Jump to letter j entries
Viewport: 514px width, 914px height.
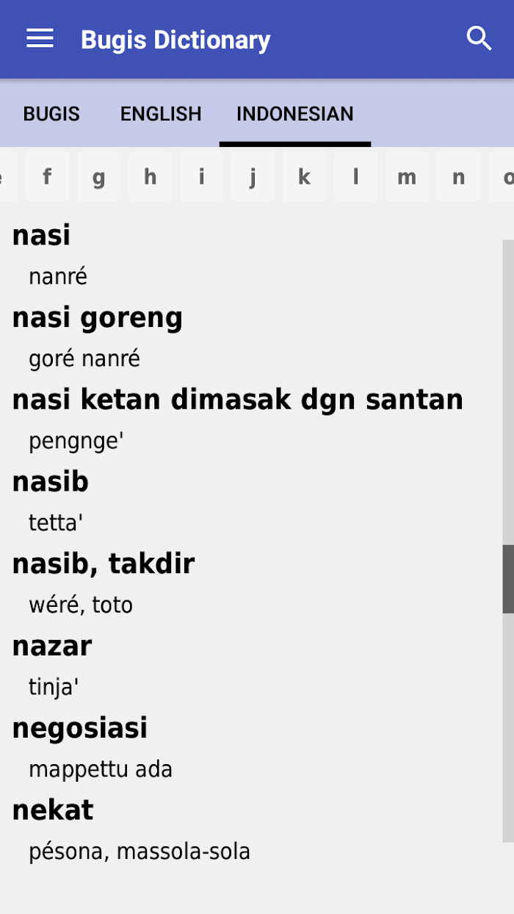(253, 177)
